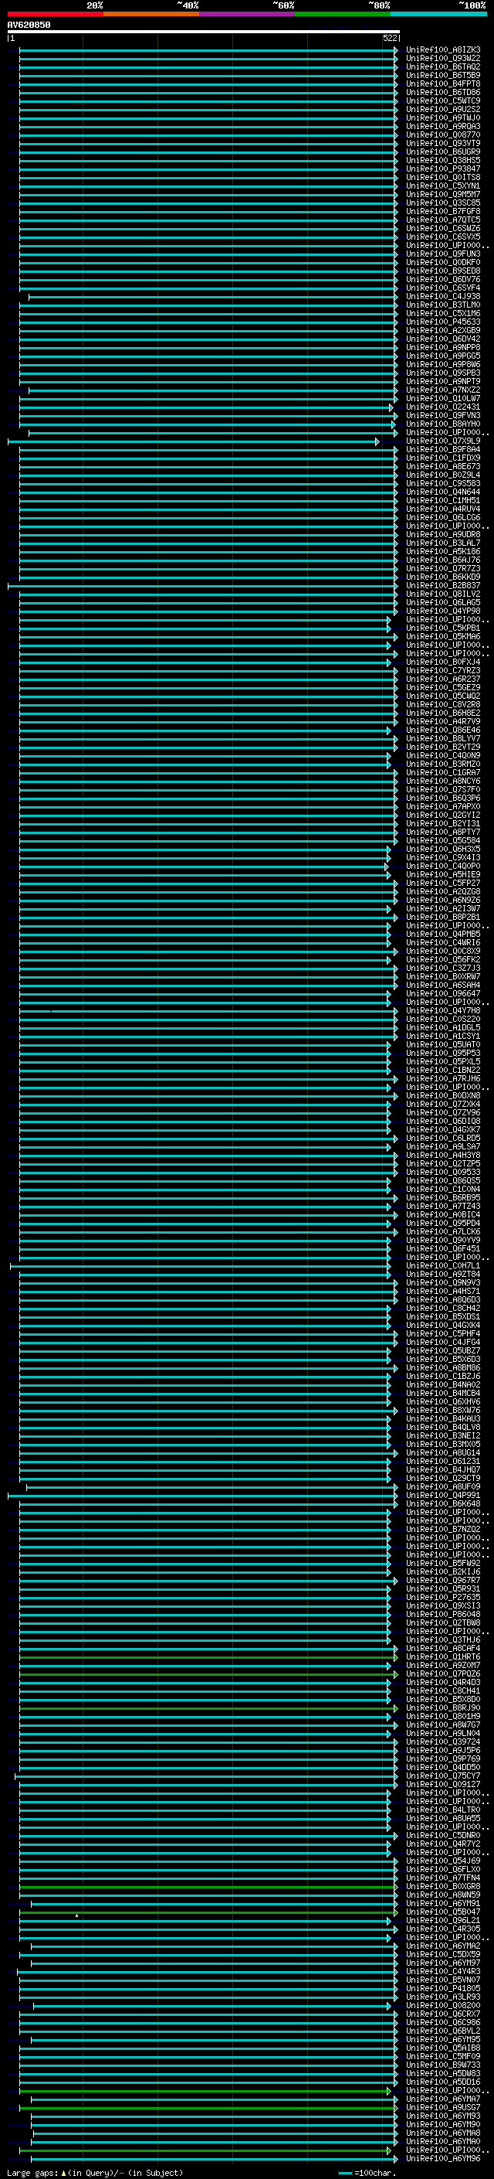
Task: Click the hit UniRef100_C4J938
Action: [x=443, y=297]
